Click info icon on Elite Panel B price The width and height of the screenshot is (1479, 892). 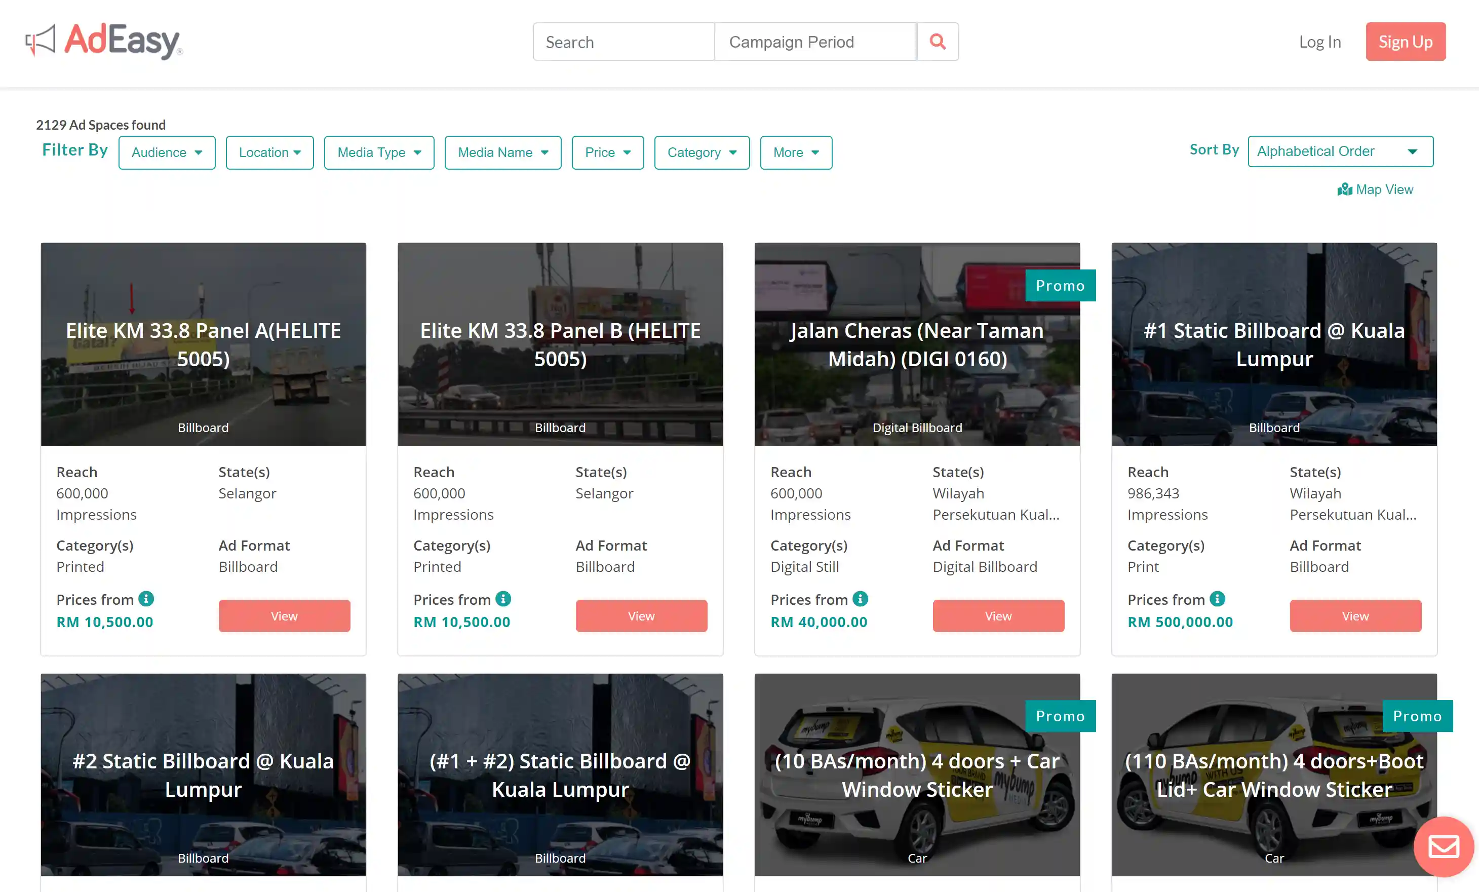503,599
